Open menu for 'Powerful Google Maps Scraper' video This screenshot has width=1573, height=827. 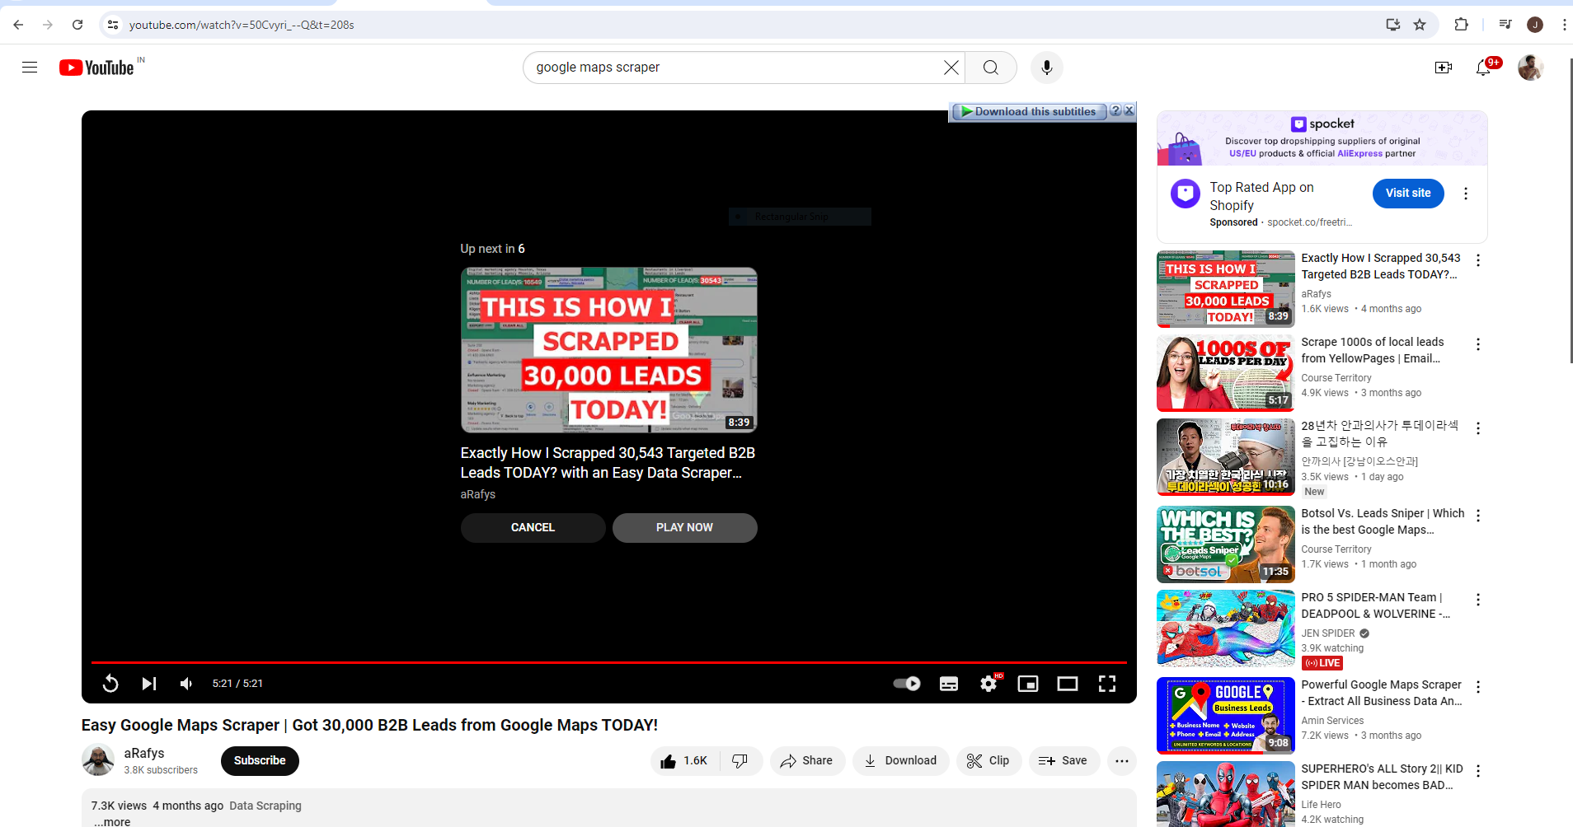pos(1478,687)
